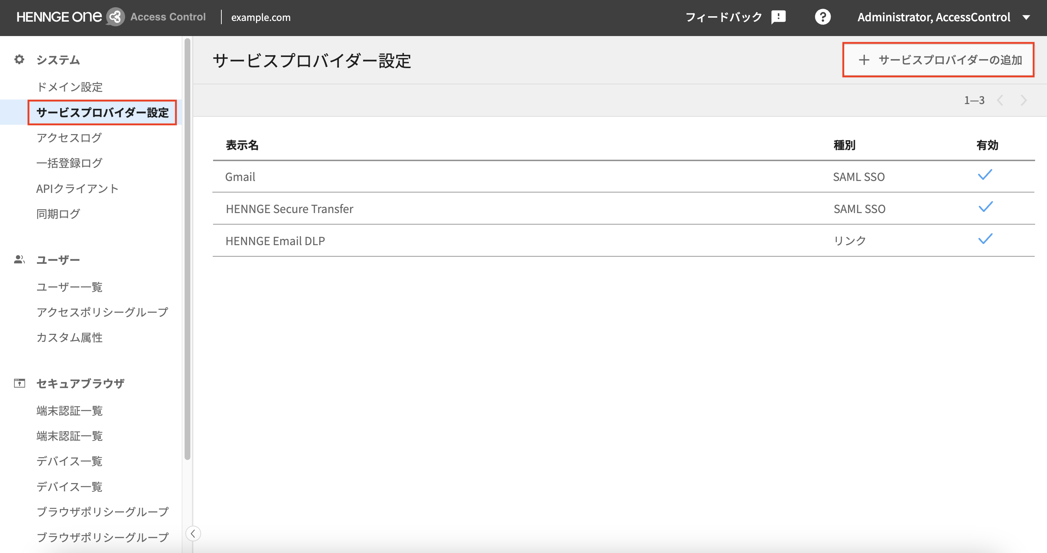Viewport: 1047px width, 553px height.
Task: Click the セキュアブラウザ browser icon
Action: pyautogui.click(x=19, y=383)
